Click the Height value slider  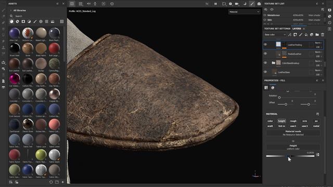290,156
